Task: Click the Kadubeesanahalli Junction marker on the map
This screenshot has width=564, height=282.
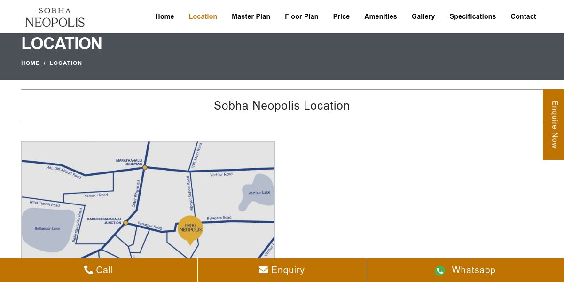Action: pos(126,223)
